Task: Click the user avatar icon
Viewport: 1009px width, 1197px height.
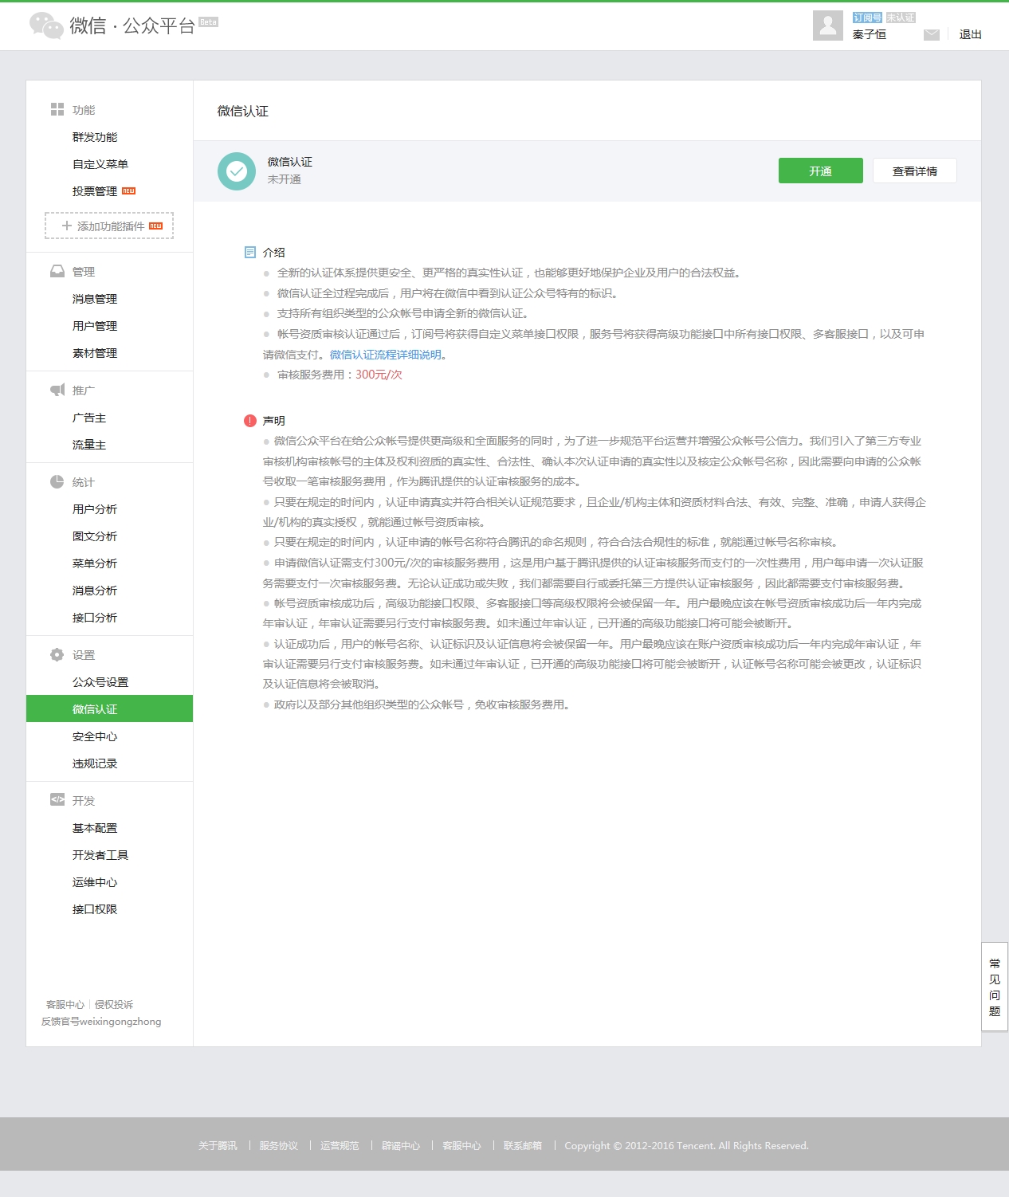Action: (828, 26)
